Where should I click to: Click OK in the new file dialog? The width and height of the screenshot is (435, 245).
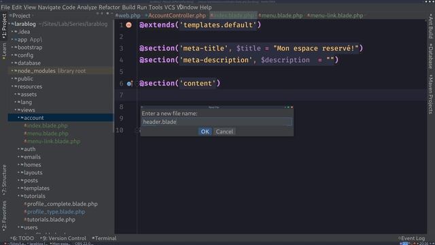coord(205,131)
